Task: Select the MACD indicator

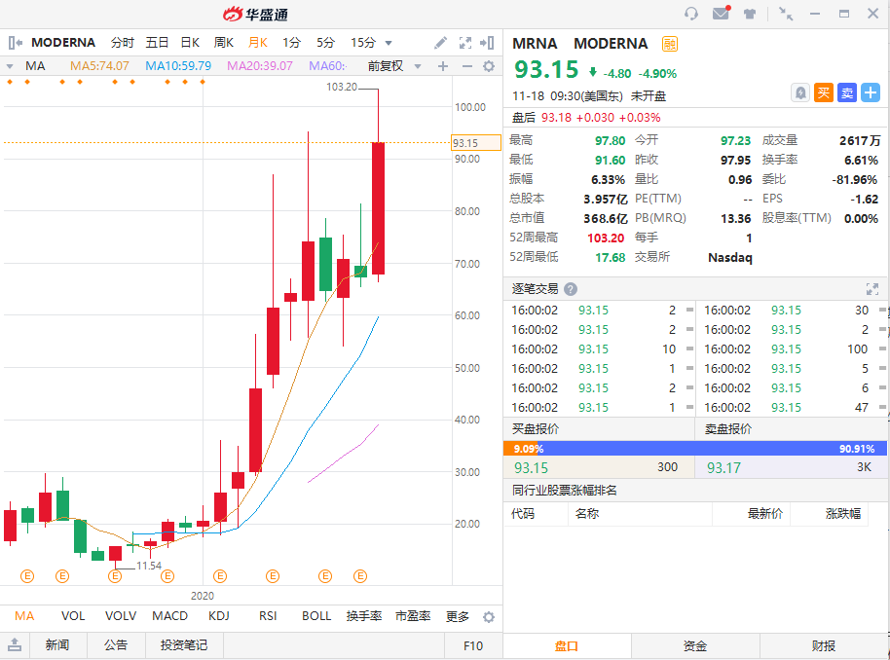Action: point(169,616)
